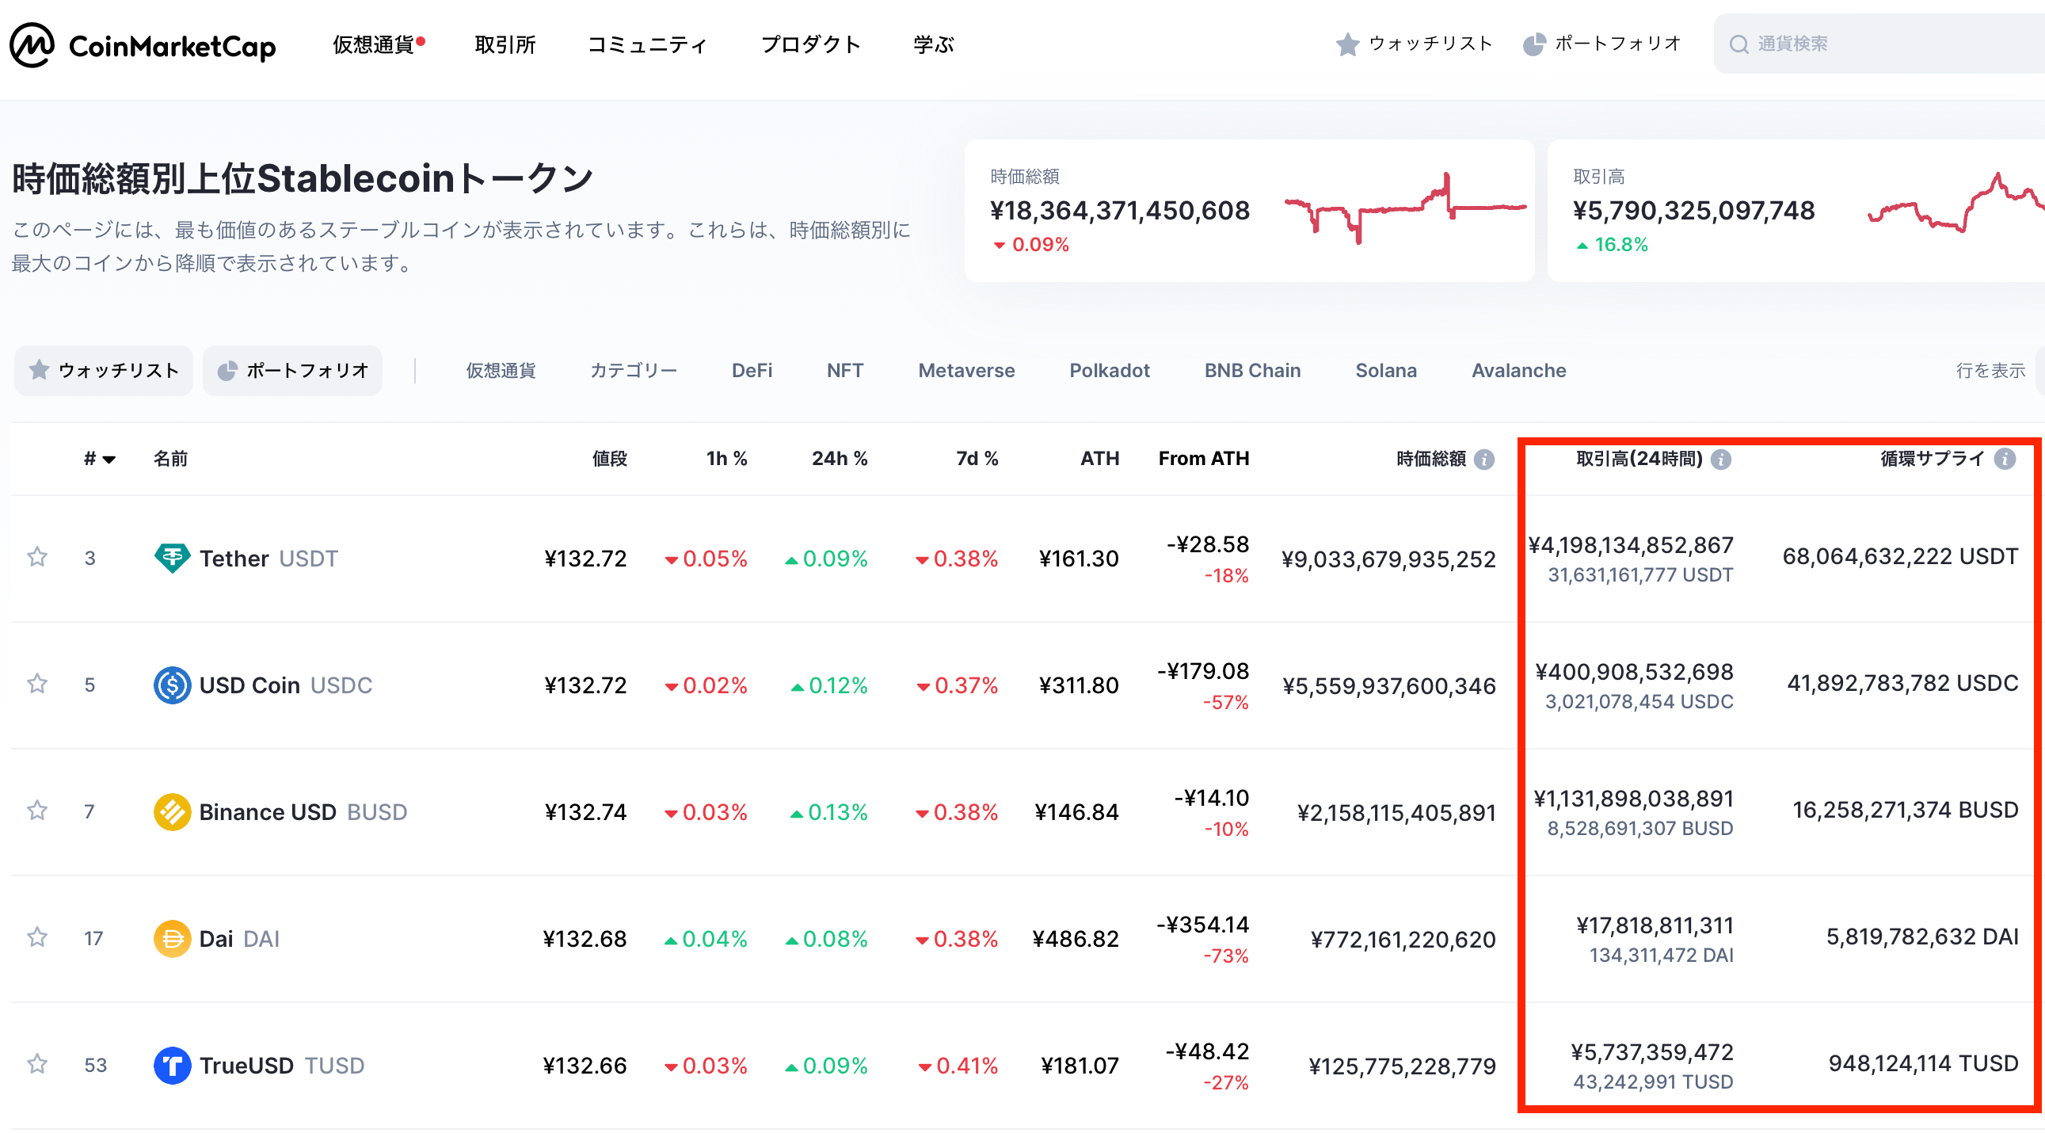Viewport: 2045px width, 1133px height.
Task: Click the Tether coin icon
Action: pos(172,558)
